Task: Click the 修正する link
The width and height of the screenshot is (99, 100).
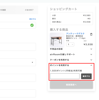Action: tap(32, 19)
